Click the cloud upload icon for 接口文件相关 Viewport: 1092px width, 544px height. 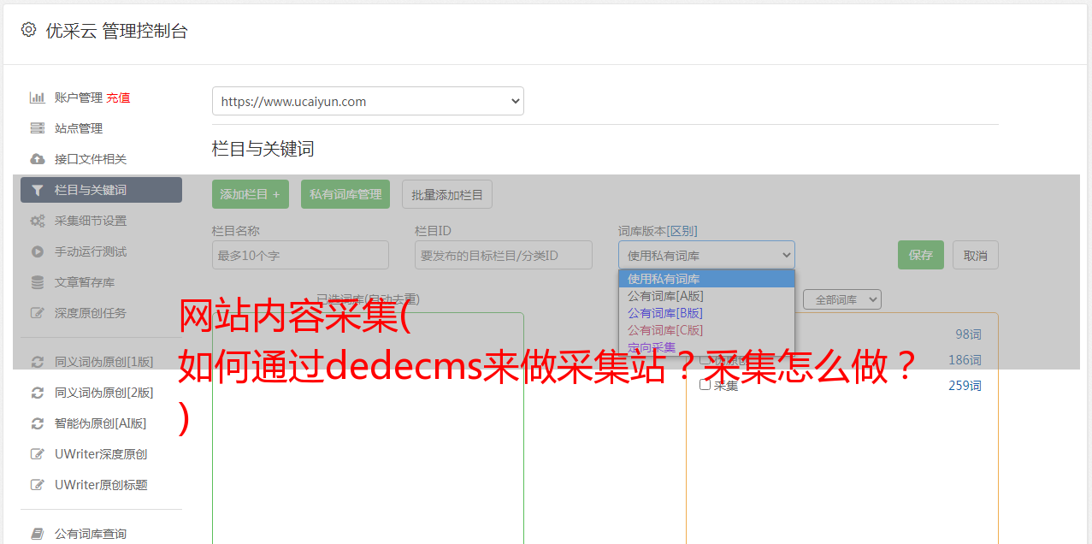point(38,159)
